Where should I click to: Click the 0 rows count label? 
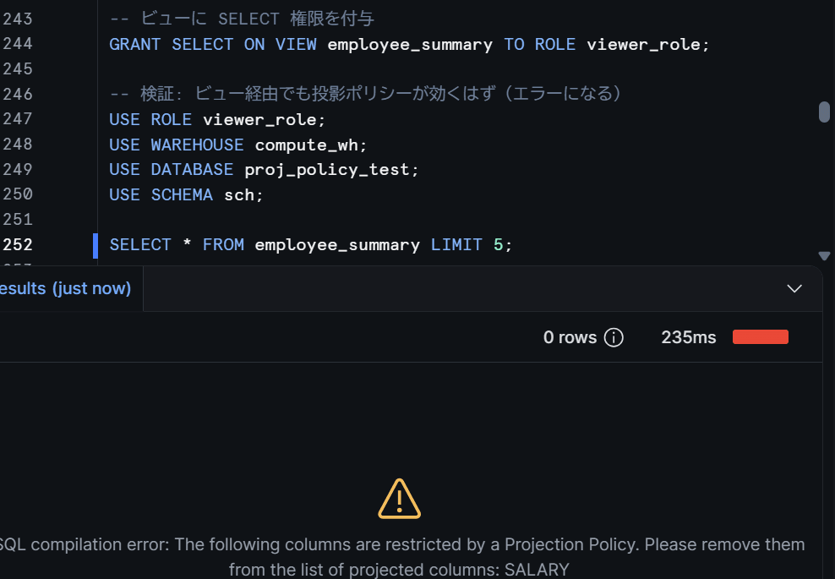click(570, 337)
